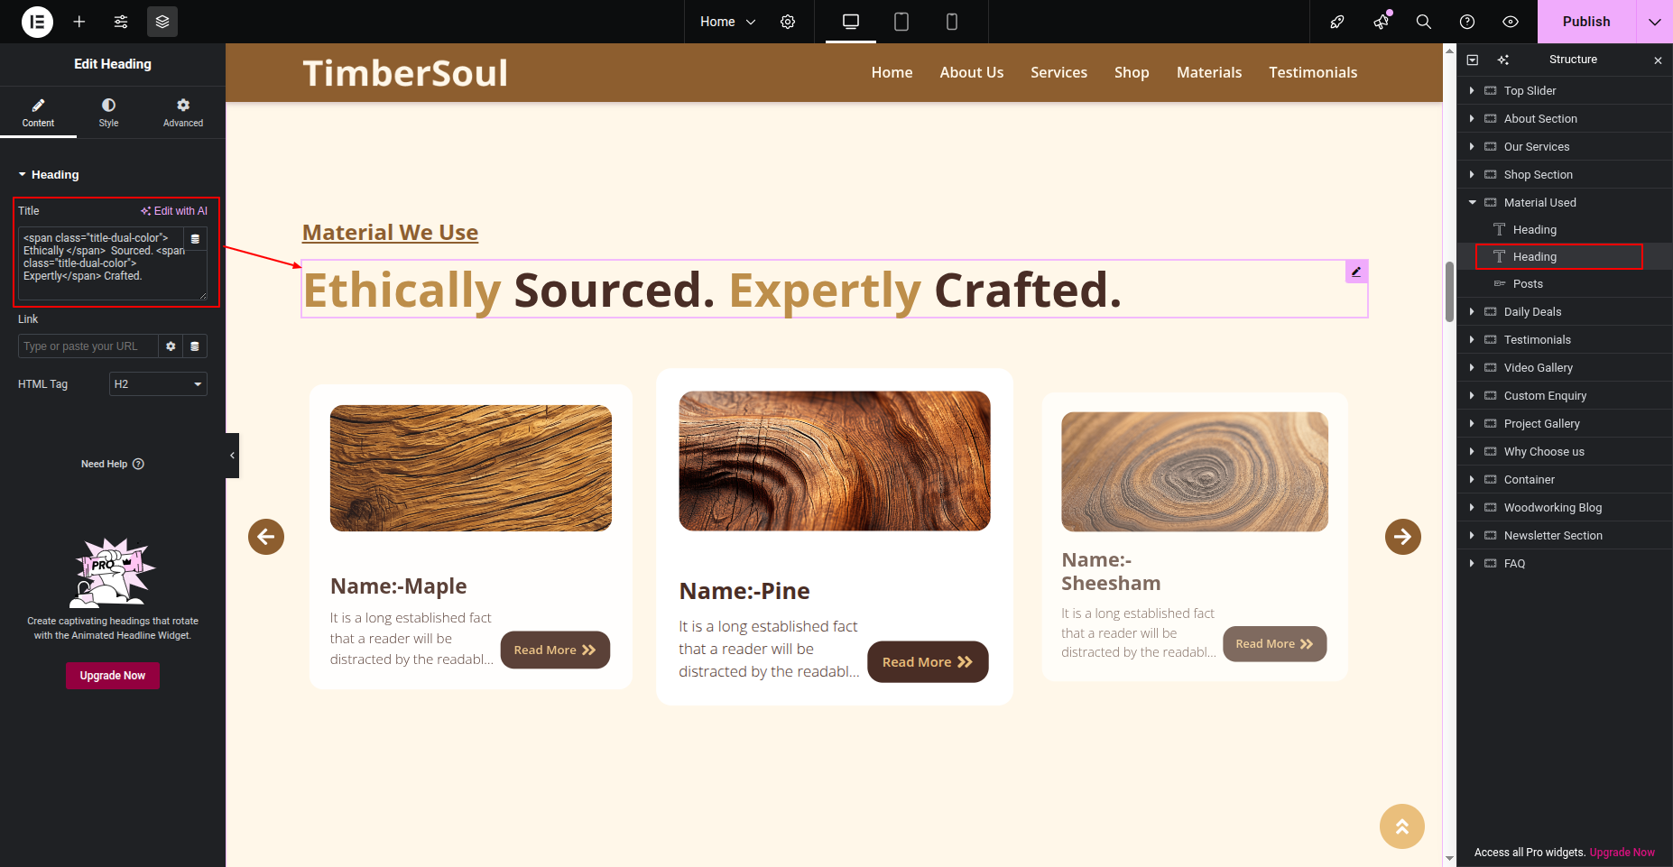Expand the Daily Deals tree item
Viewport: 1673px width, 867px height.
tap(1472, 312)
